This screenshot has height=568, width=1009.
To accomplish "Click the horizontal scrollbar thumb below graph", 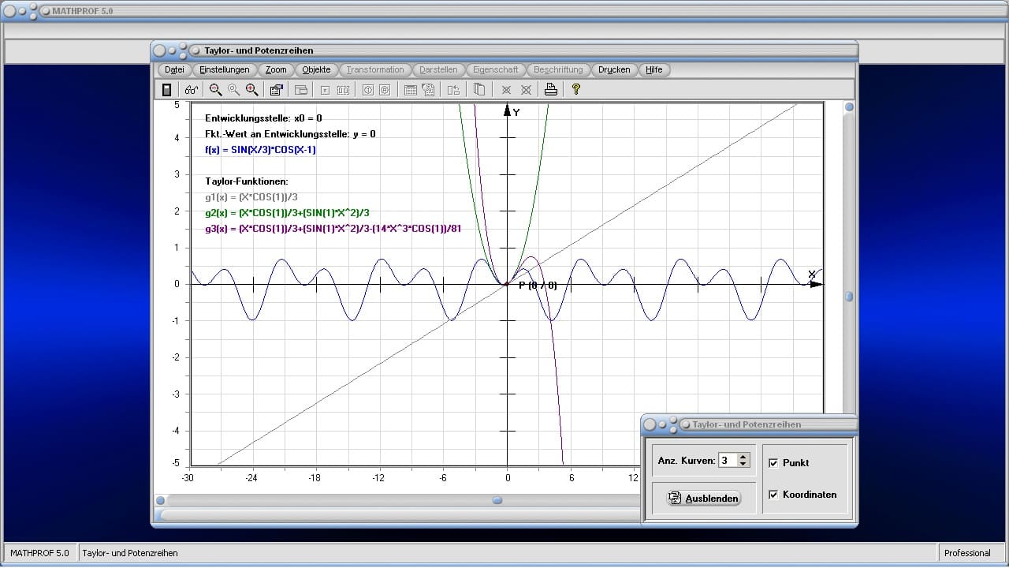I will pos(497,500).
